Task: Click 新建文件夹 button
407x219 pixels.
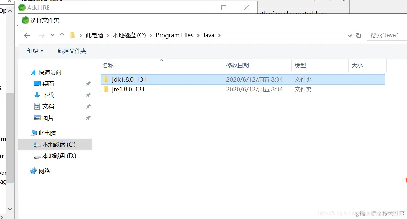Action: pyautogui.click(x=72, y=51)
